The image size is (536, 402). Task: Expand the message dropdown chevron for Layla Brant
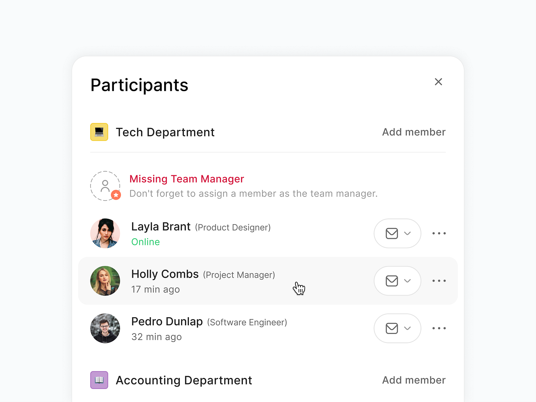click(x=408, y=233)
